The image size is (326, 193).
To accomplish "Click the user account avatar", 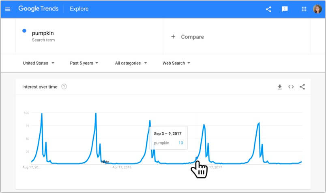I will (x=317, y=9).
